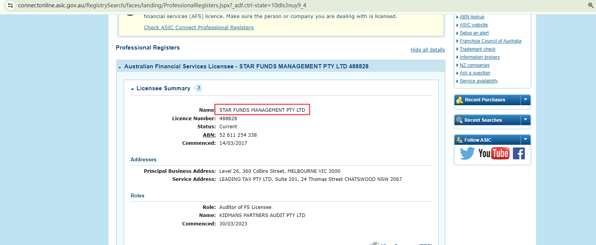Click the site info icon in address bar

(10, 5)
